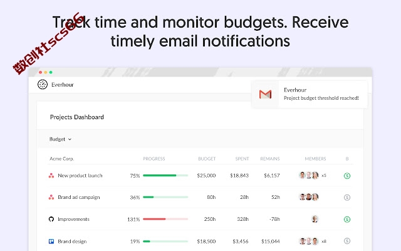Sort by the SPENT column header
401x251 pixels.
[242, 159]
